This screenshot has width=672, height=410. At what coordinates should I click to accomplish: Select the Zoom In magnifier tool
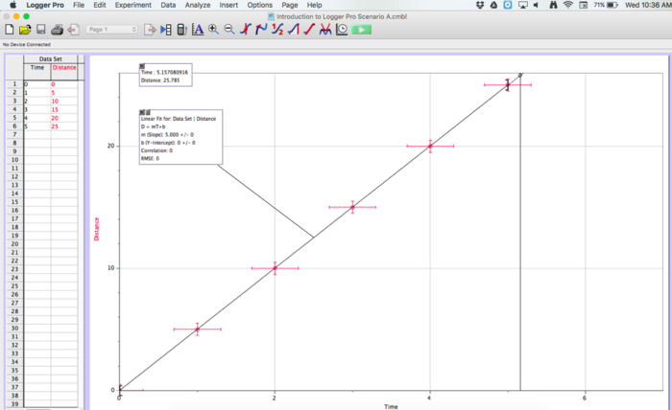click(x=213, y=30)
